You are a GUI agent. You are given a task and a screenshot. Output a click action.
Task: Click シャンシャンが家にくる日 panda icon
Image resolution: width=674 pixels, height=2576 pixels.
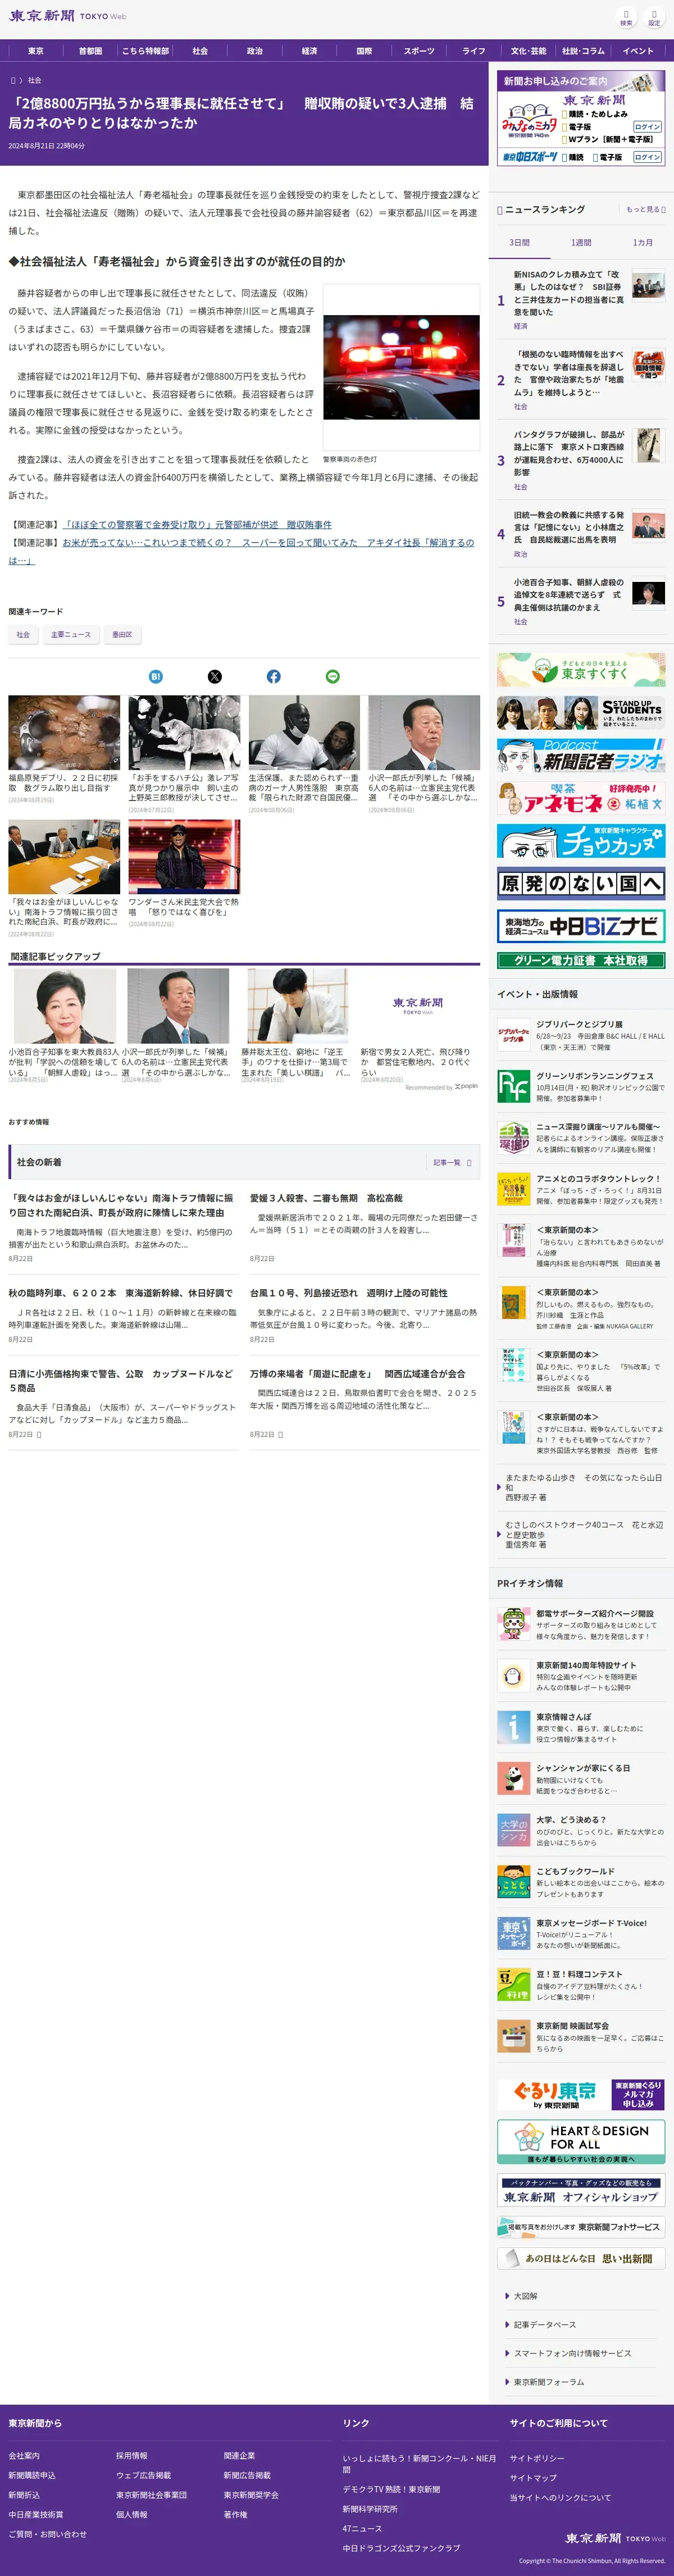(513, 1778)
